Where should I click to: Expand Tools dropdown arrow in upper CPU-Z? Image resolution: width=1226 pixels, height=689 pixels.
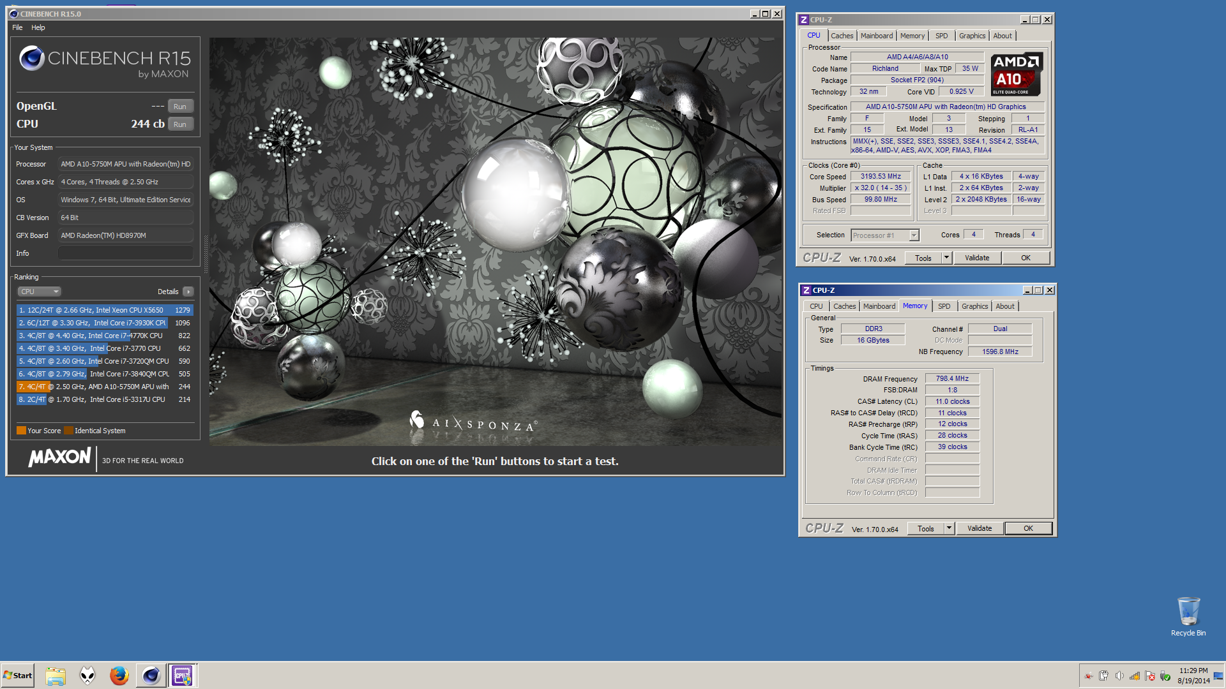[x=947, y=258]
